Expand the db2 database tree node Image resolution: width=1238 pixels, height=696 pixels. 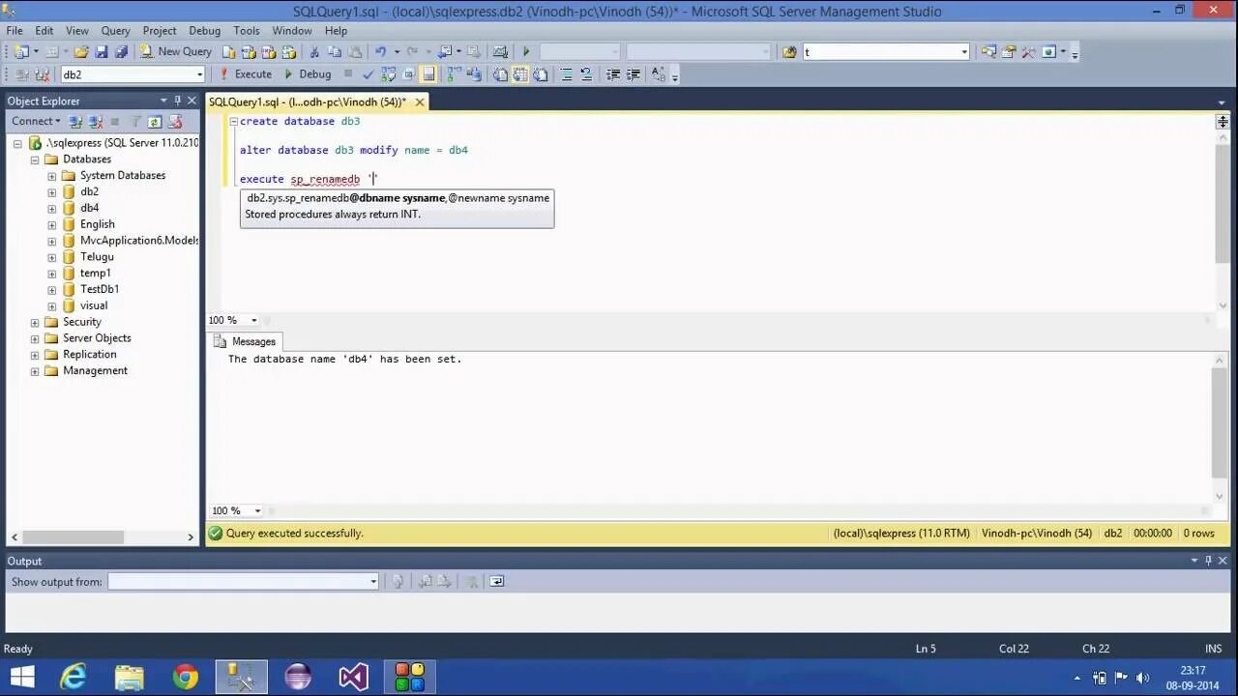51,191
